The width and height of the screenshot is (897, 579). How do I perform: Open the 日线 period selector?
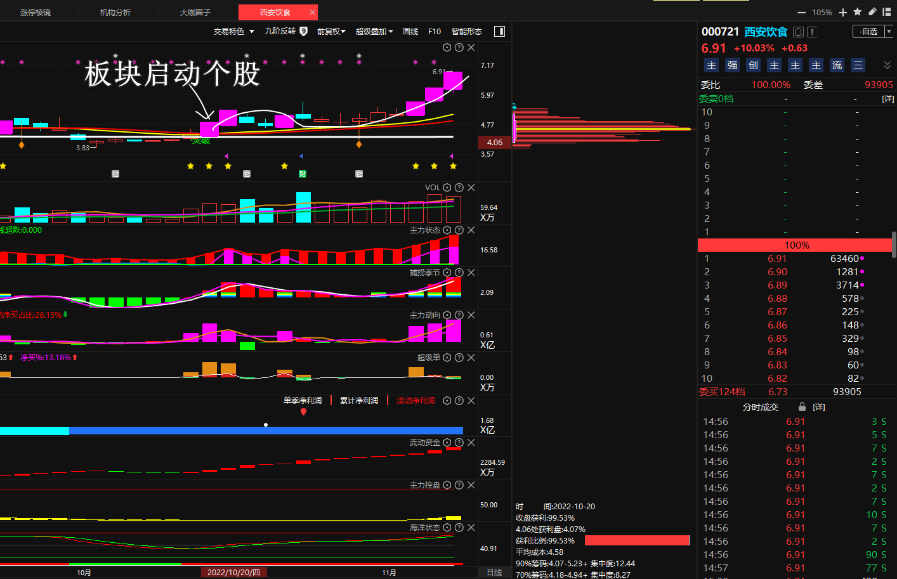click(494, 573)
